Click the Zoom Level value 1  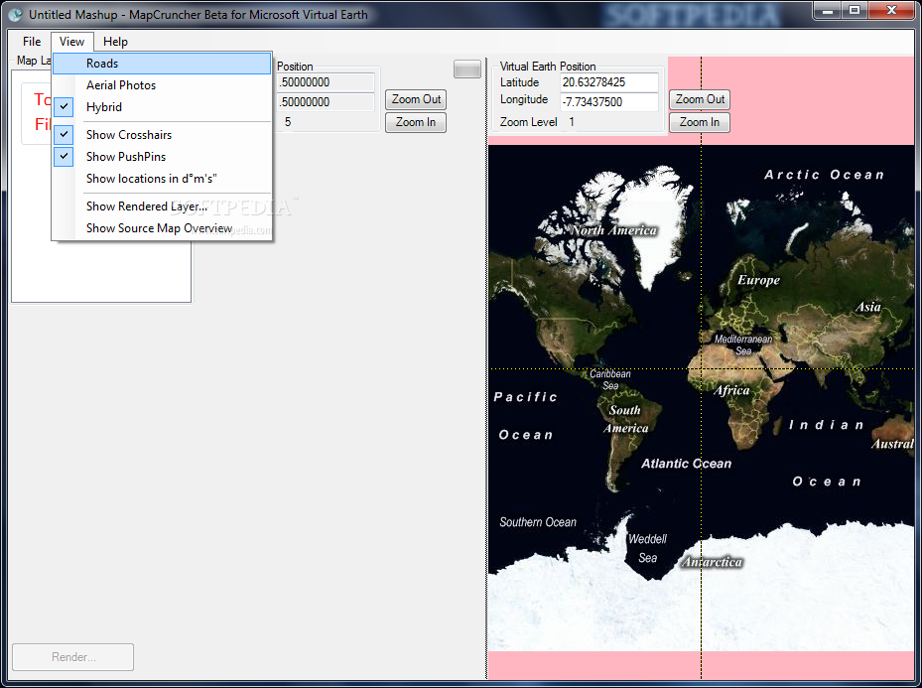[x=572, y=122]
